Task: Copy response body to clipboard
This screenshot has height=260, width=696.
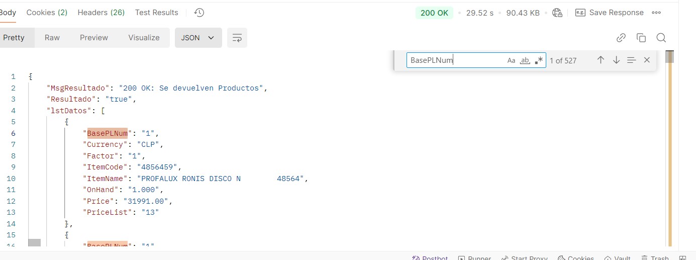Action: 641,38
